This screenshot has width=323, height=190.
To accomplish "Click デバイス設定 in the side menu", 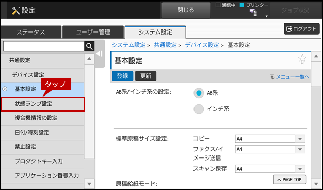I will [x=42, y=75].
